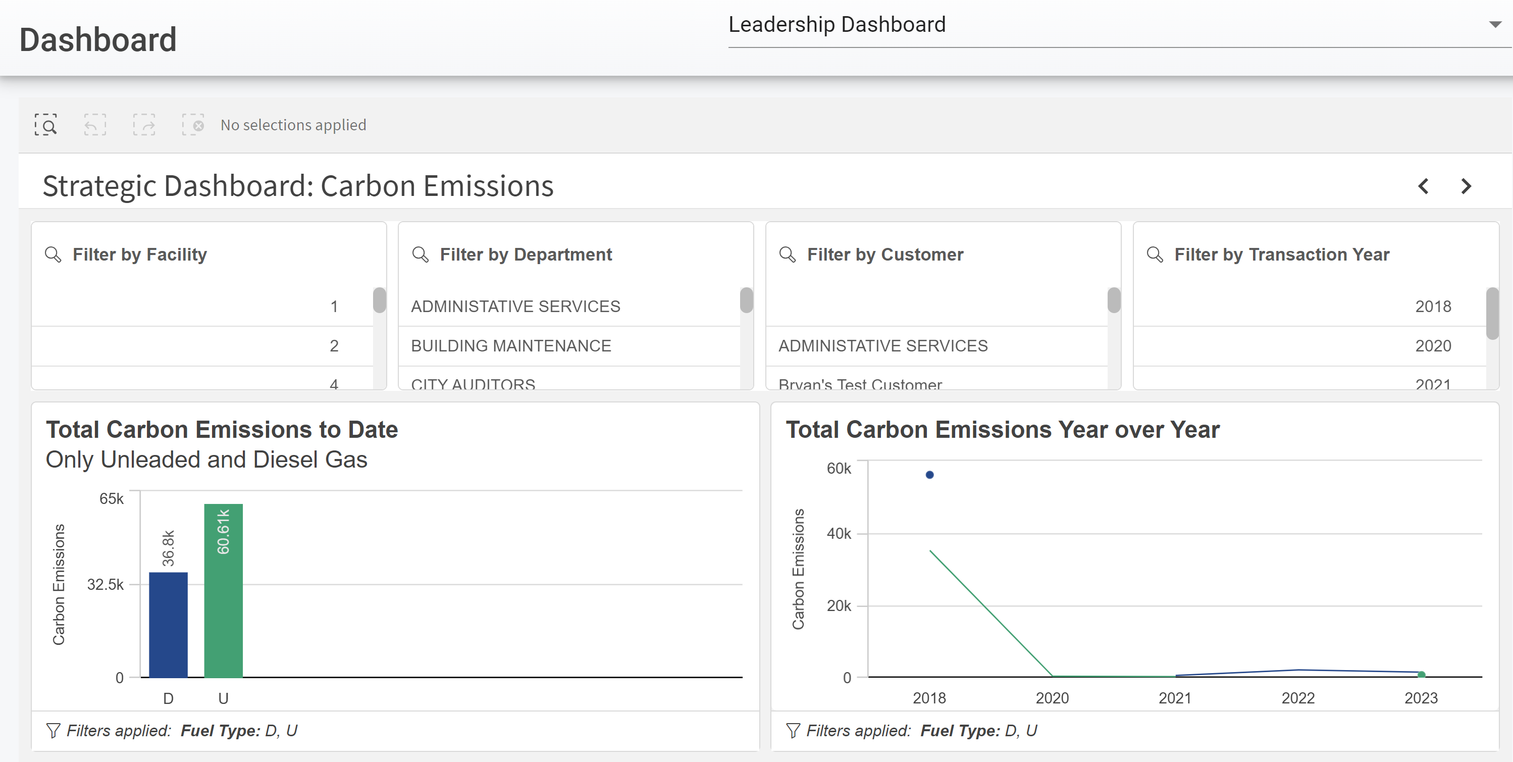Select ADMINISTATIVE SERVICES department
Image resolution: width=1513 pixels, height=762 pixels.
tap(515, 306)
